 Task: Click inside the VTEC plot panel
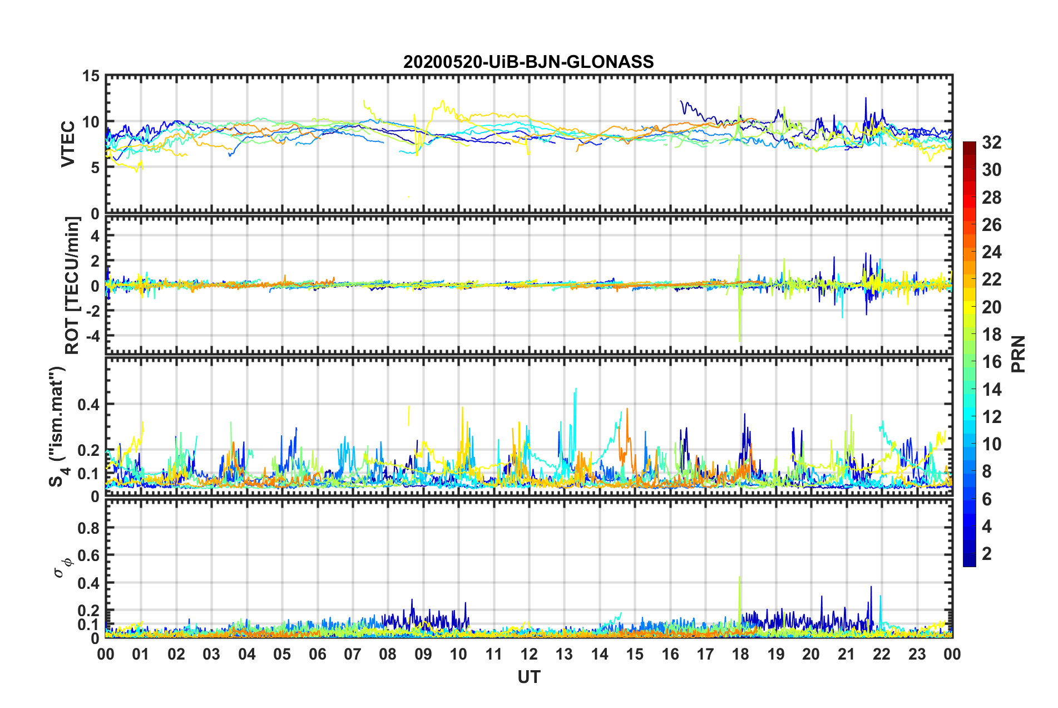[x=529, y=144]
